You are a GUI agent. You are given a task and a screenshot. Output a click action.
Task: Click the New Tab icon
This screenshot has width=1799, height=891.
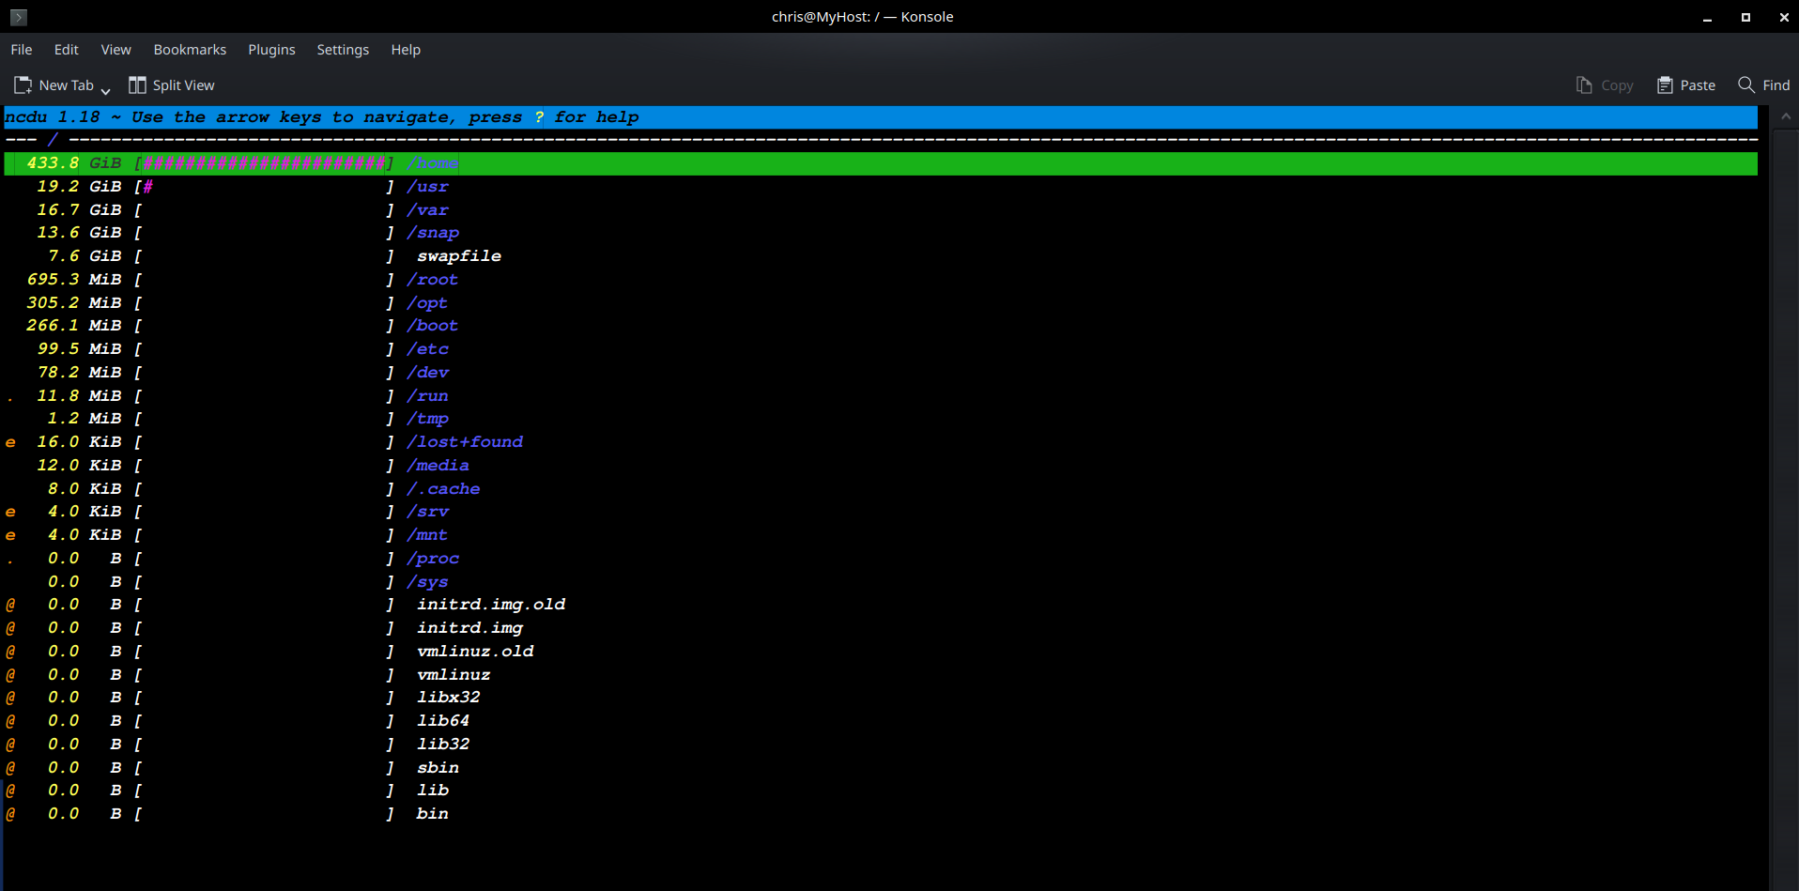23,85
